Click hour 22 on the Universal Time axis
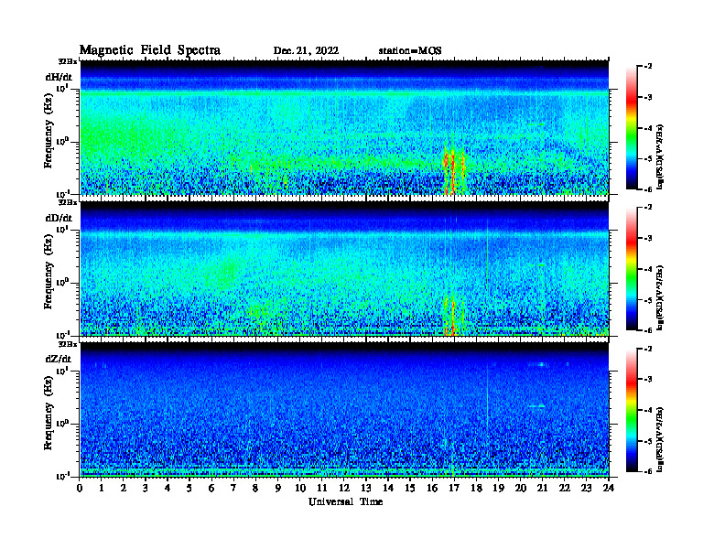The width and height of the screenshot is (725, 560). pyautogui.click(x=564, y=489)
